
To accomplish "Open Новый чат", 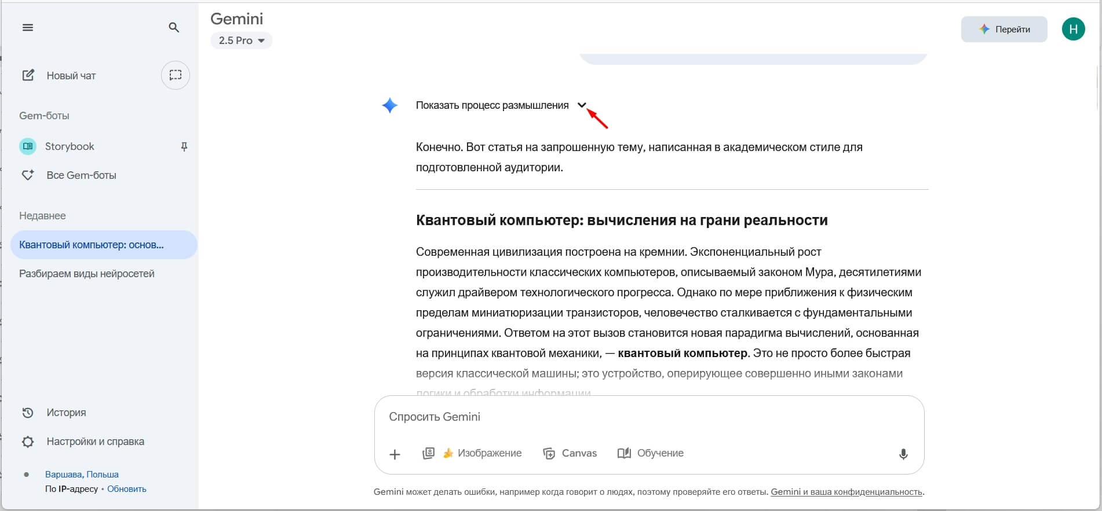I will 71,75.
